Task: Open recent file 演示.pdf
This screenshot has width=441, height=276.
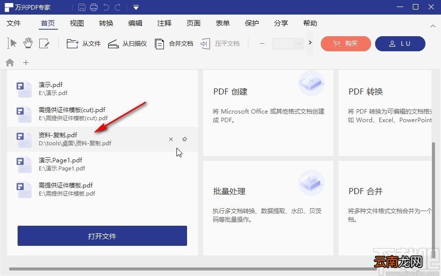Action: click(x=103, y=89)
